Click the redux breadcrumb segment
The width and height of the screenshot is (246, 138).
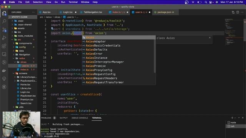pos(49,17)
